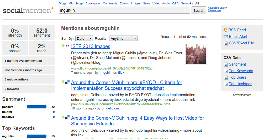This screenshot has height=139, width=264.
Task: Switch to the Comments search tab
Action: [110, 3]
